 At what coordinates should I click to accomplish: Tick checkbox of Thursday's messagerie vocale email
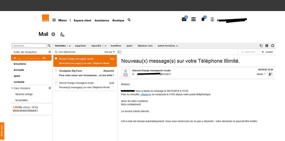56,82
